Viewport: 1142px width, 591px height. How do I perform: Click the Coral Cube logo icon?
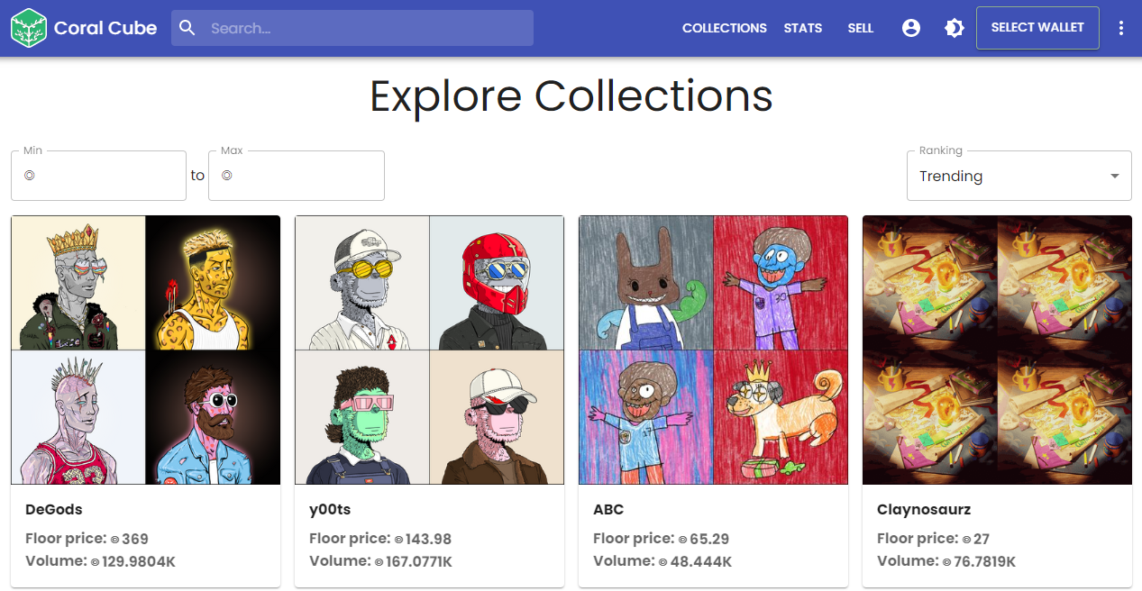pos(30,27)
